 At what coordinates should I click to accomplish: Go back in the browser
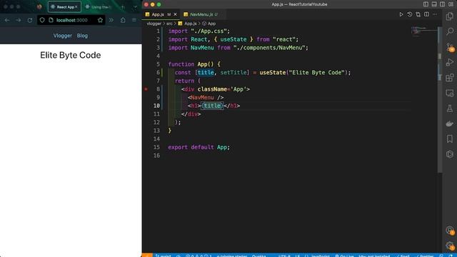click(7, 20)
